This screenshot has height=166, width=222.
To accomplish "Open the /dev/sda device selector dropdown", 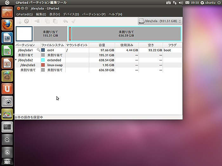I will point(160,21).
